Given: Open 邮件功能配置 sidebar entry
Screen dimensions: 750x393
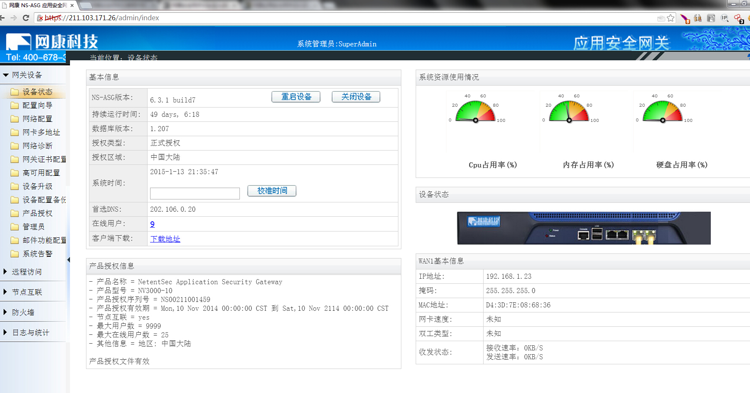Looking at the screenshot, I should point(44,240).
